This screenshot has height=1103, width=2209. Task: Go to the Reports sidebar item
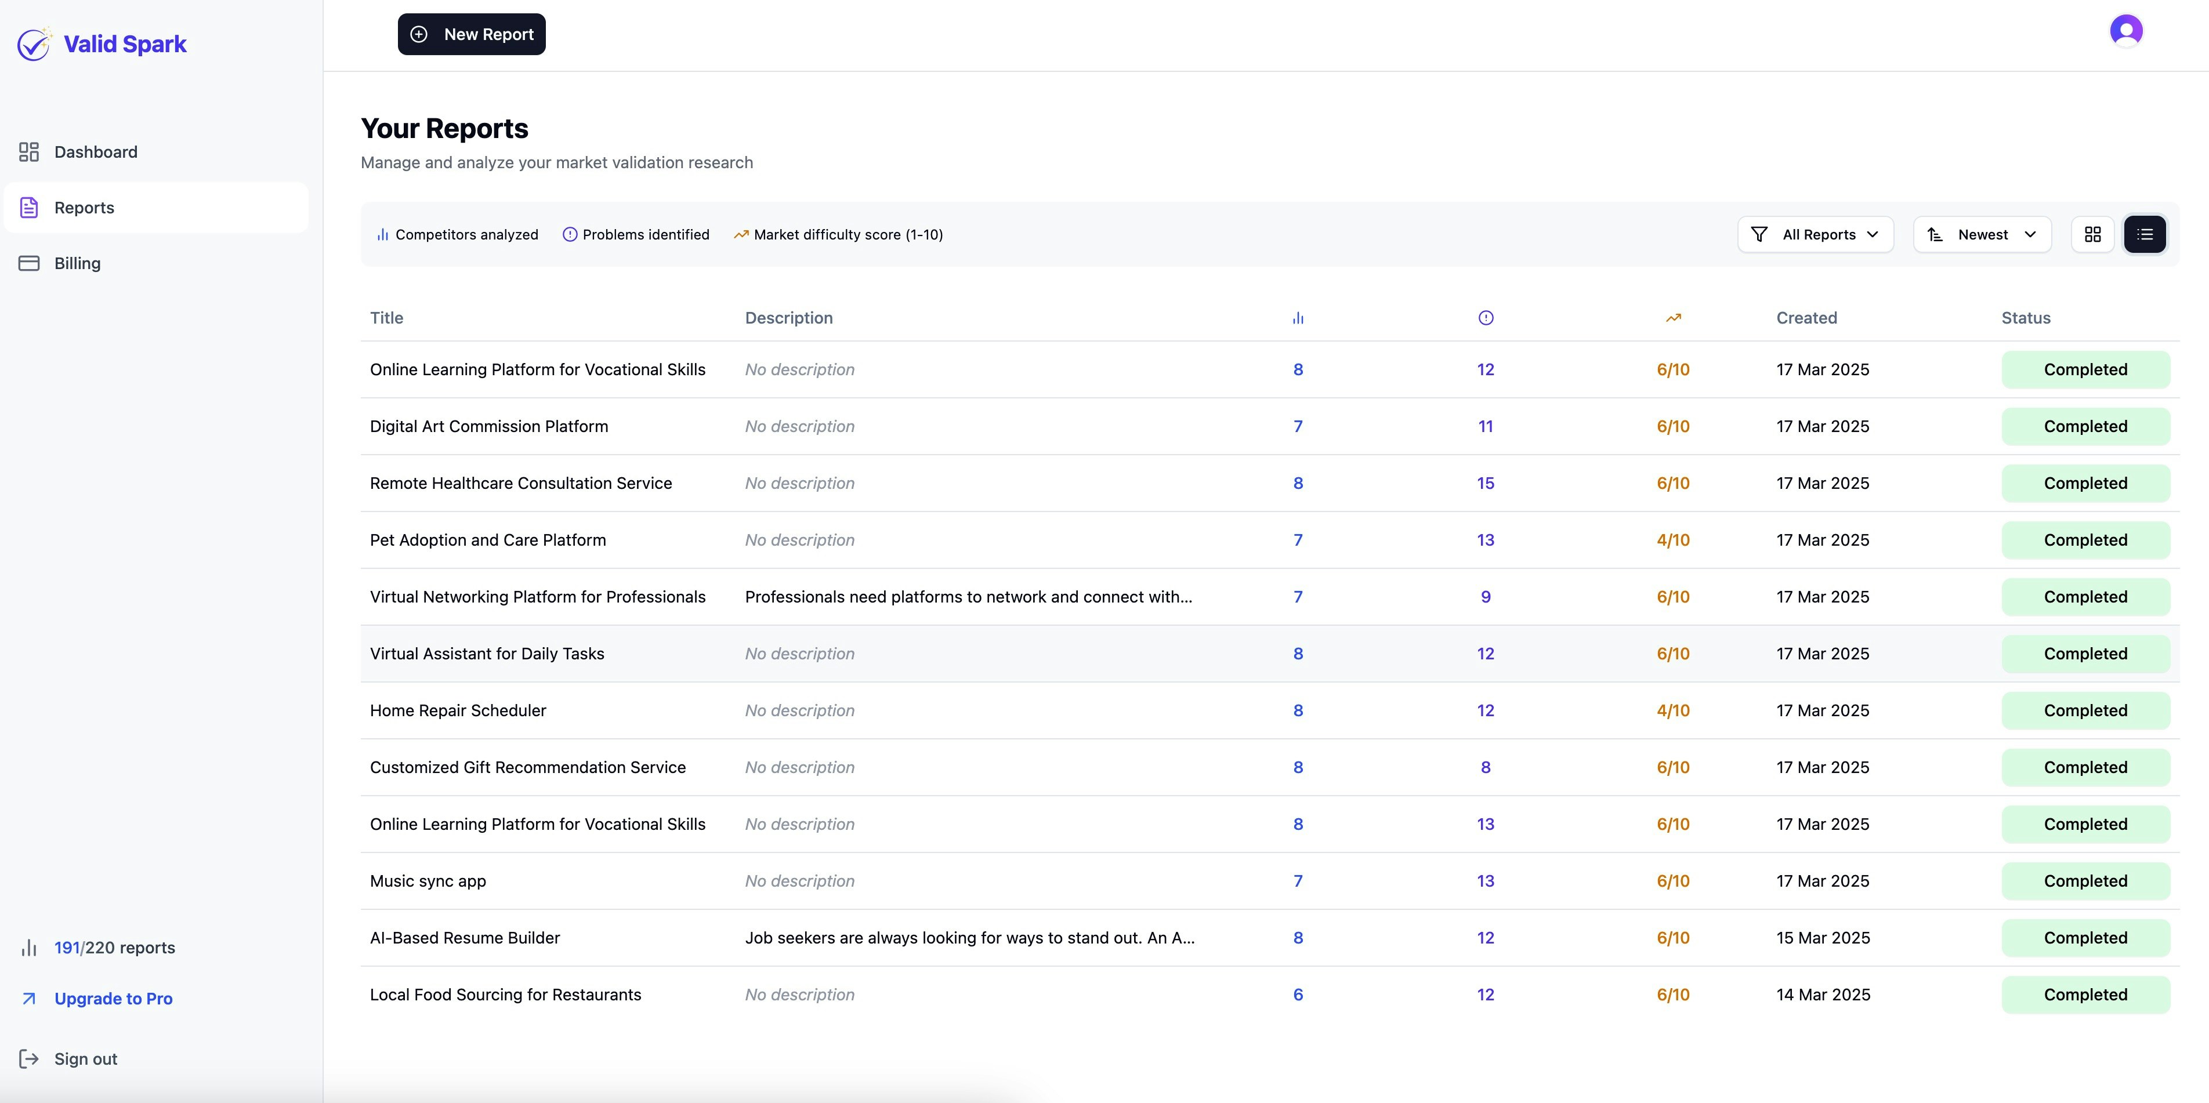point(84,208)
